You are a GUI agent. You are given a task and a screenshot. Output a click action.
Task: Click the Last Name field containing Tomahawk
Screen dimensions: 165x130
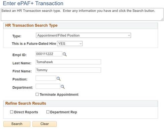click(68, 62)
